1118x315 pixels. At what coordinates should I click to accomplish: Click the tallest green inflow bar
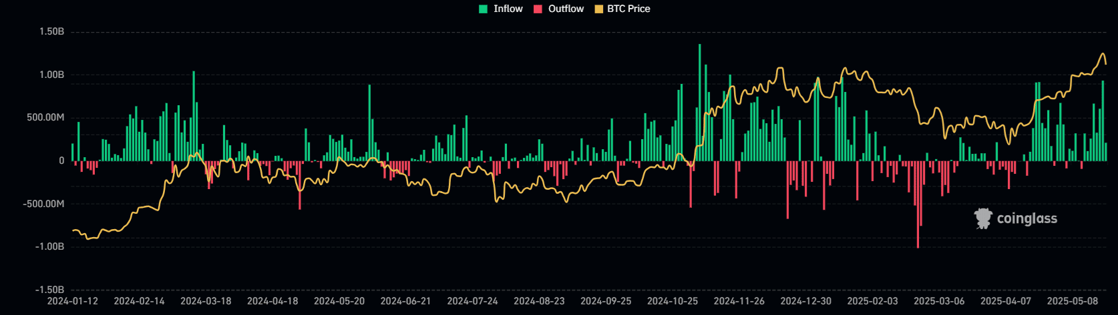(x=699, y=100)
